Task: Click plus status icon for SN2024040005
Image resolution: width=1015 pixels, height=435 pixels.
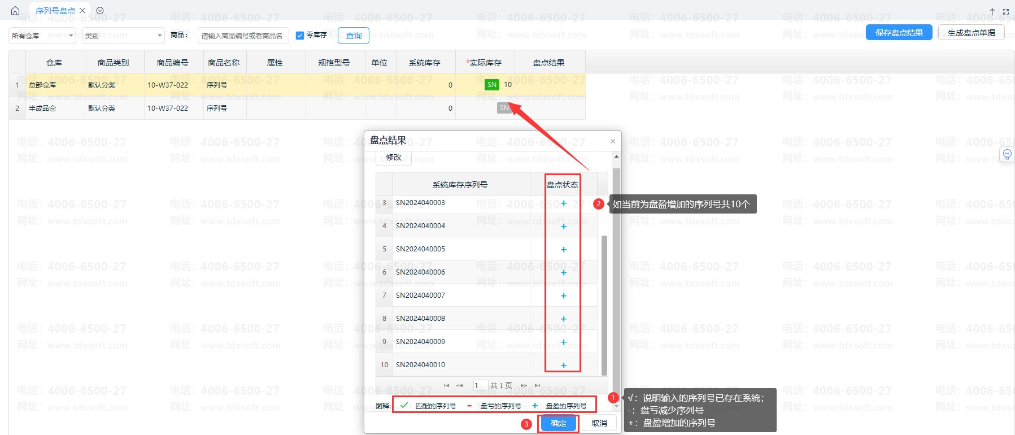Action: click(563, 249)
